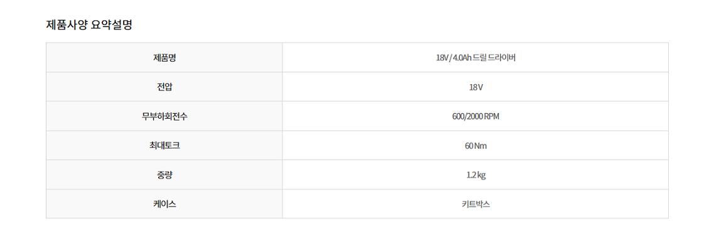The width and height of the screenshot is (709, 243).
Task: Click the 키트박스 case value
Action: (476, 204)
